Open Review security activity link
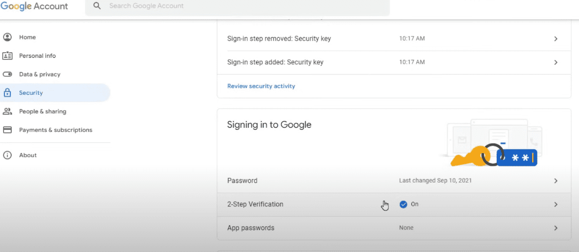 261,86
